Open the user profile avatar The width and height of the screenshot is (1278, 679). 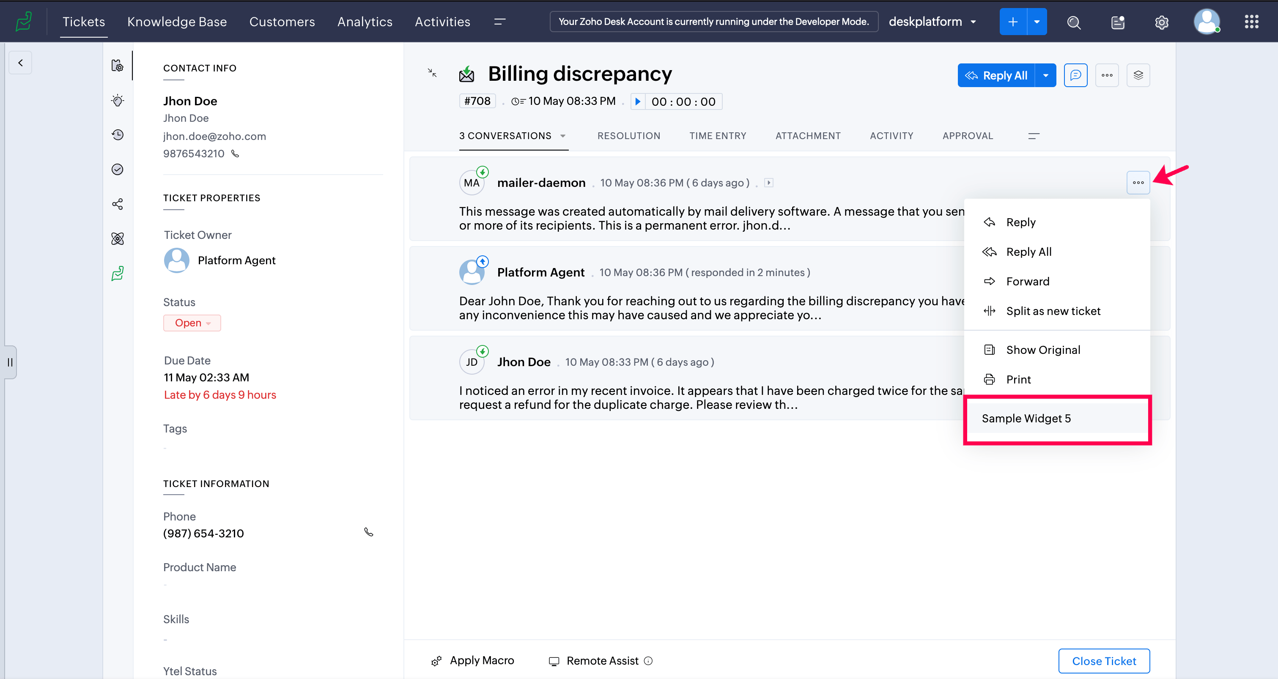[x=1207, y=21]
